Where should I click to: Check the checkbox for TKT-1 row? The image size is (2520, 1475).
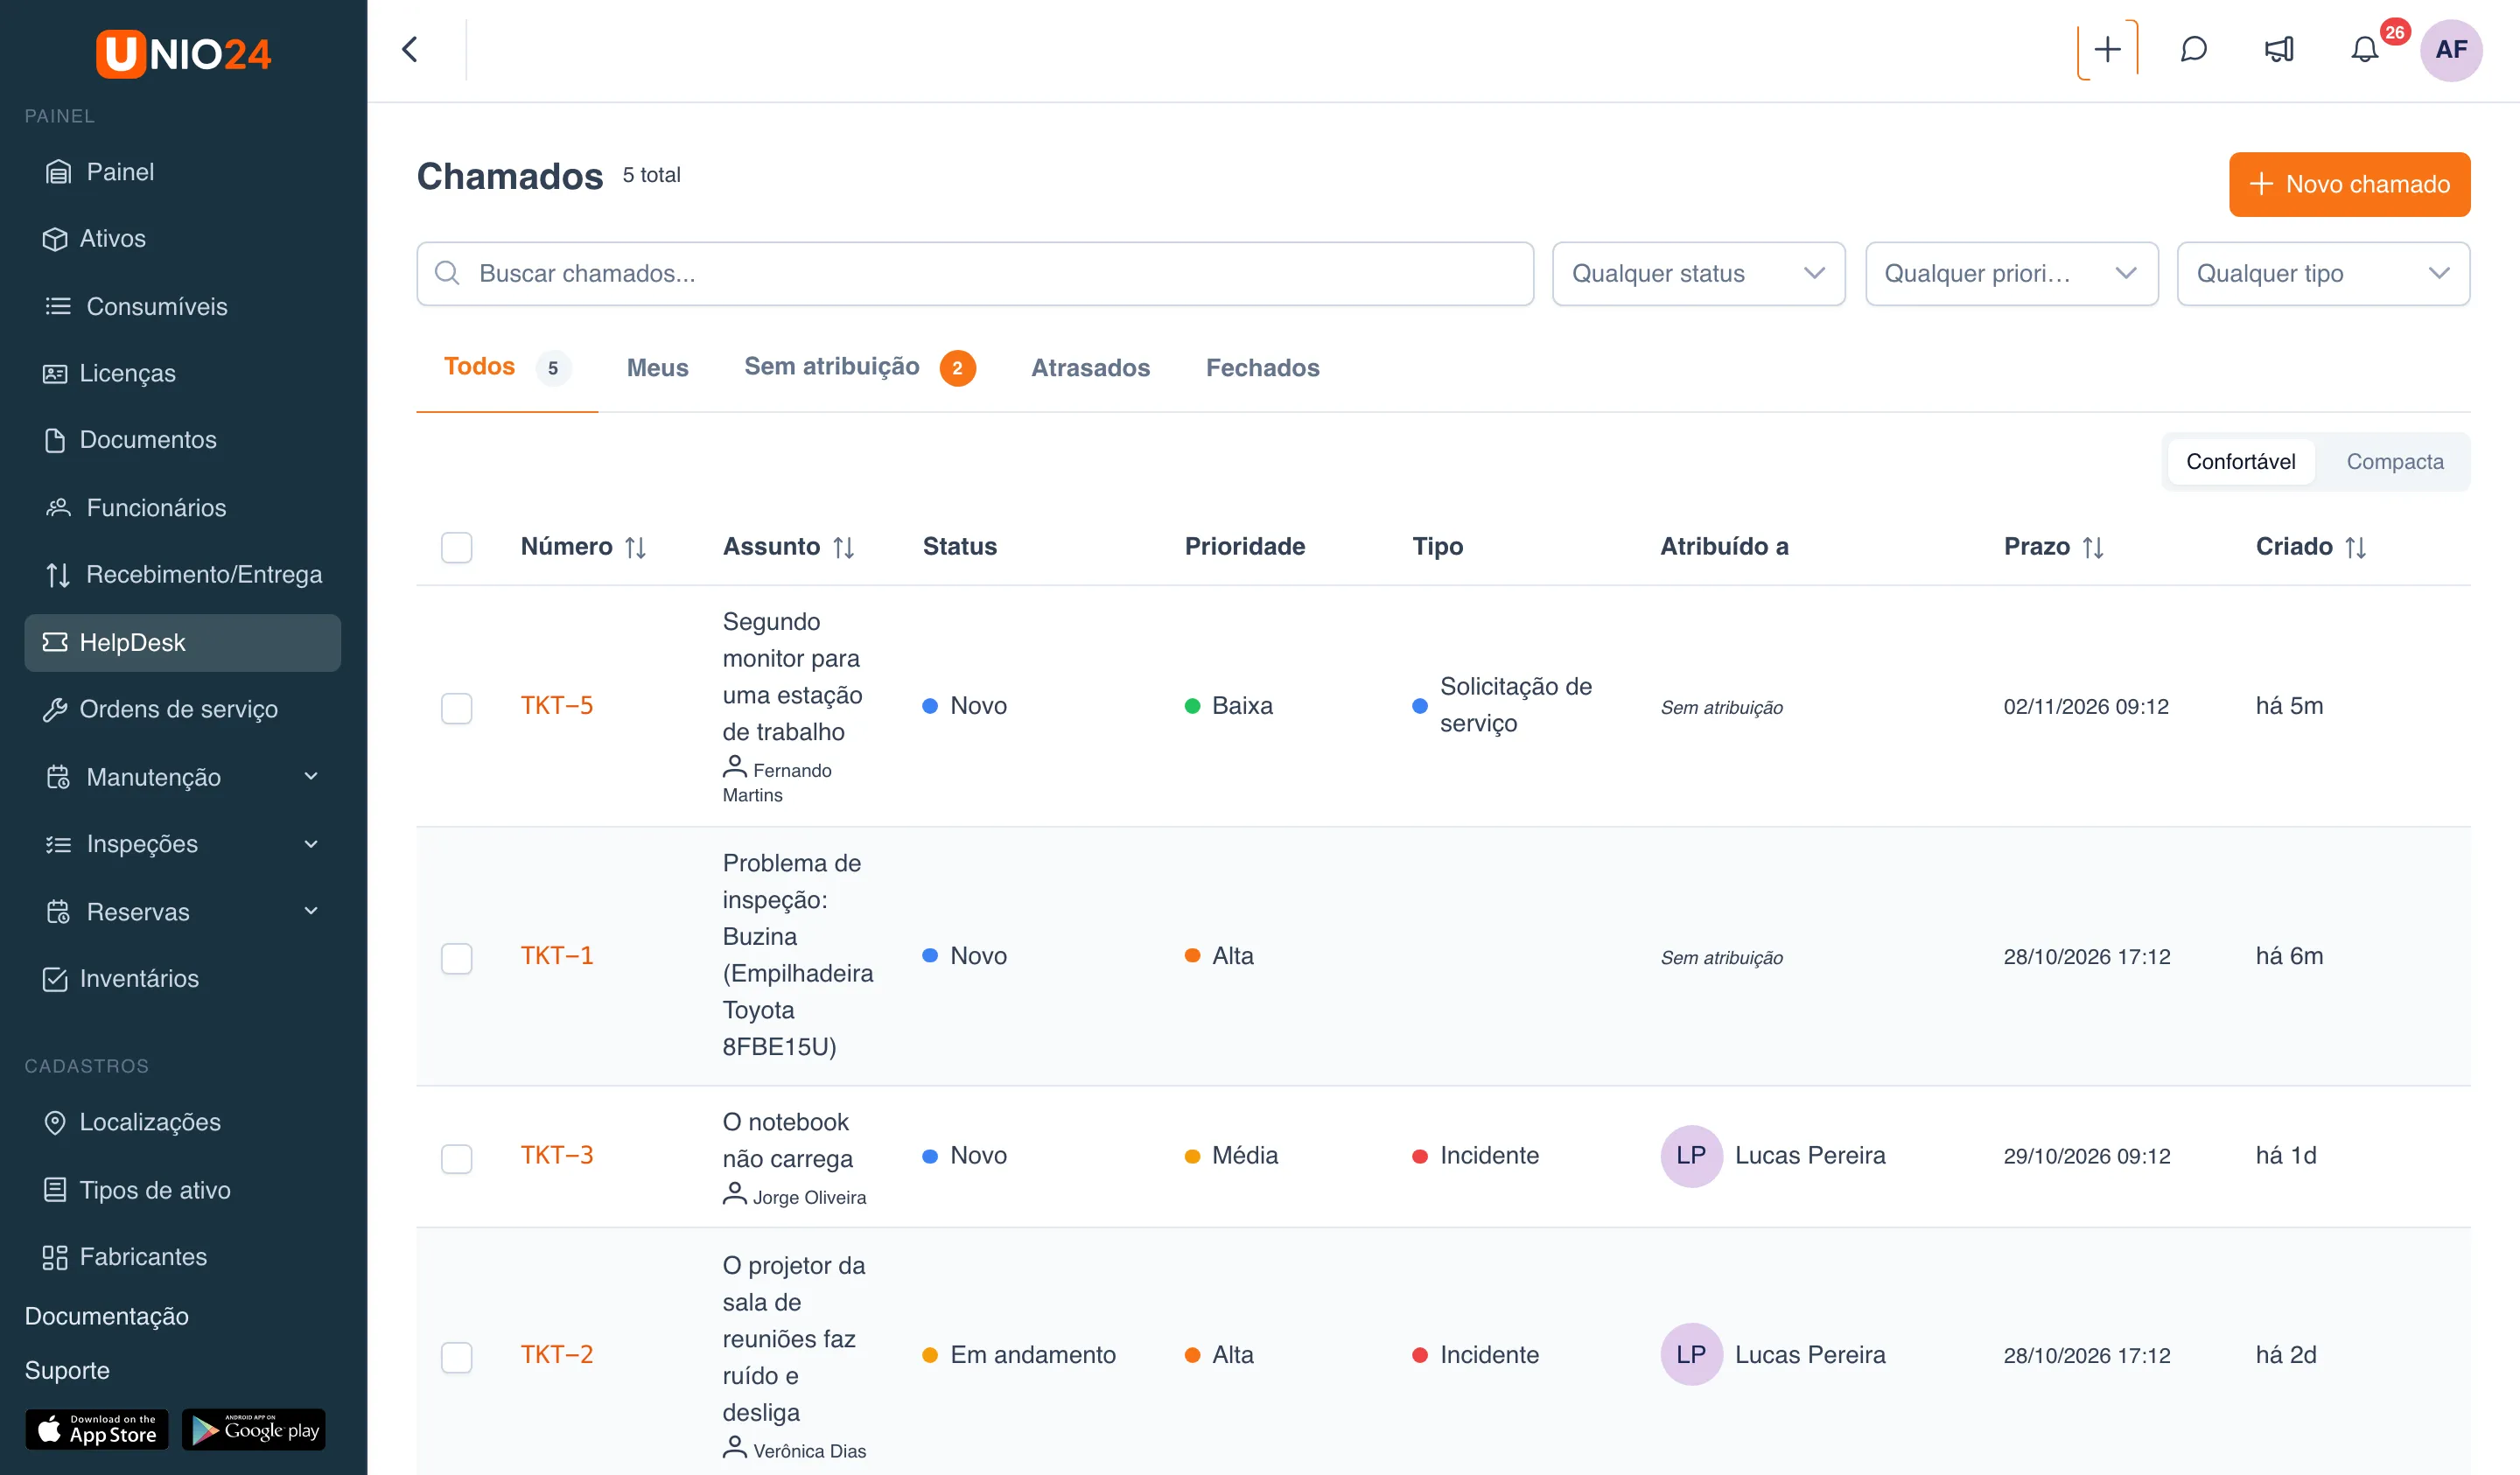pyautogui.click(x=457, y=957)
